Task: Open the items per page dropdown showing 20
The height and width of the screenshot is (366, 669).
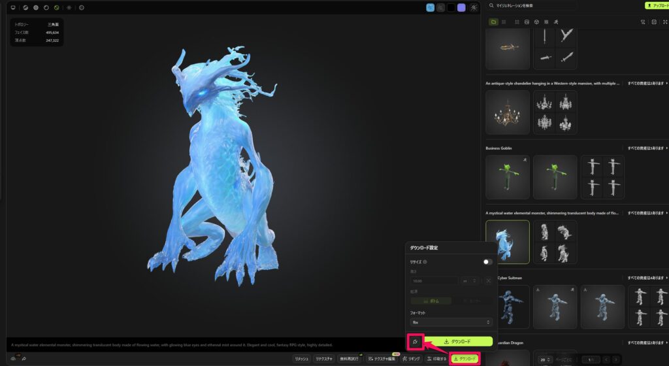Action: click(546, 359)
